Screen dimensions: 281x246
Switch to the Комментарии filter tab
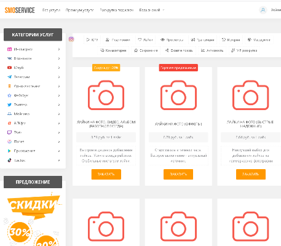coord(113,50)
